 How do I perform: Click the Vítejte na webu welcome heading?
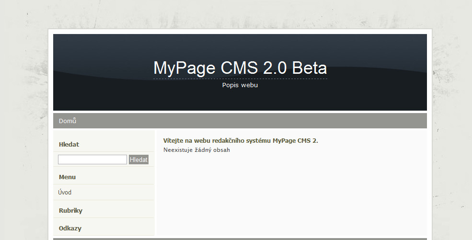pyautogui.click(x=241, y=140)
